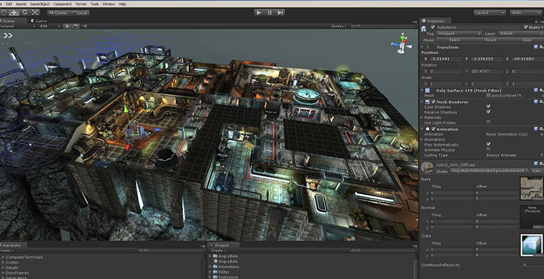Open the Component menu

tap(62, 4)
